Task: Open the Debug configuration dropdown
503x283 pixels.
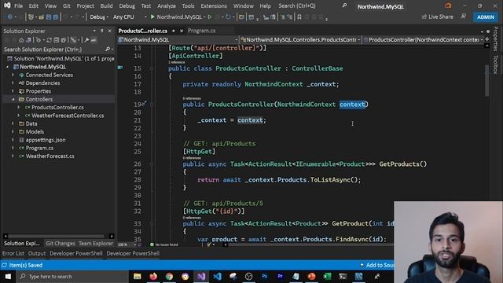Action: pos(99,17)
